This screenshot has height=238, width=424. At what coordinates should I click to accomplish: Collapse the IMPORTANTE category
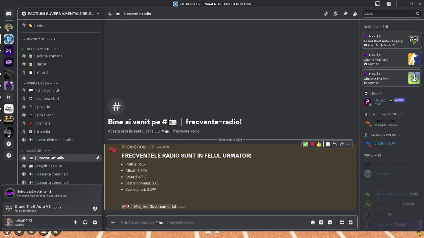pyautogui.click(x=38, y=39)
